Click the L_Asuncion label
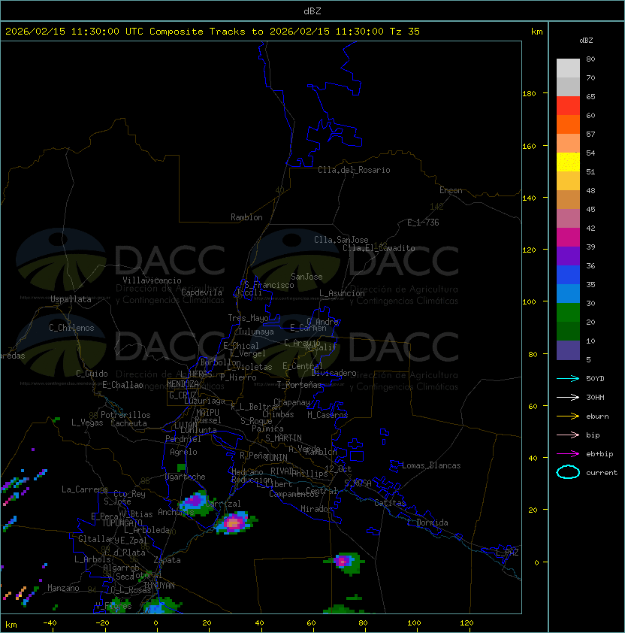Viewport: 625px width, 633px height. tap(342, 293)
